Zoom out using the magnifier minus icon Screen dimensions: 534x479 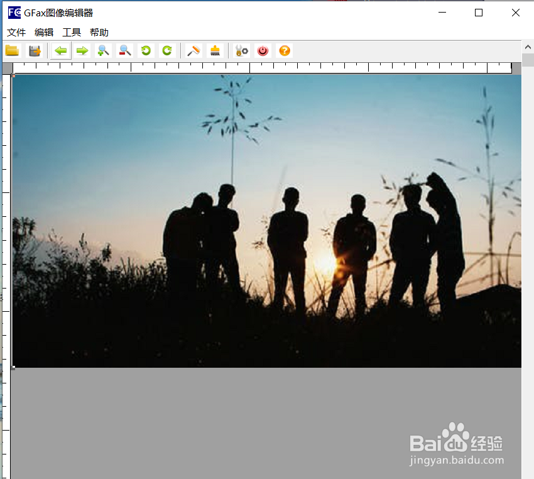pos(124,51)
